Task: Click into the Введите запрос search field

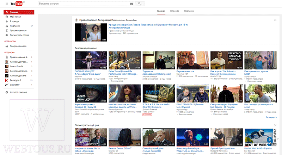Action: 84,4
